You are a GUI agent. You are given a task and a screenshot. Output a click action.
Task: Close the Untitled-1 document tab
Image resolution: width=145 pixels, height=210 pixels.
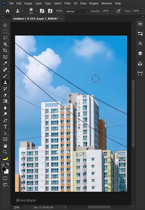point(62,19)
